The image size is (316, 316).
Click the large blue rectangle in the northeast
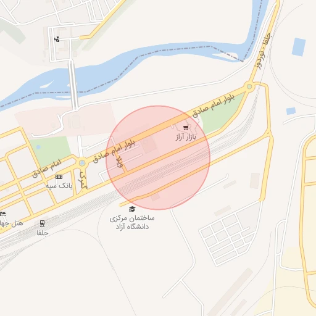(299, 47)
